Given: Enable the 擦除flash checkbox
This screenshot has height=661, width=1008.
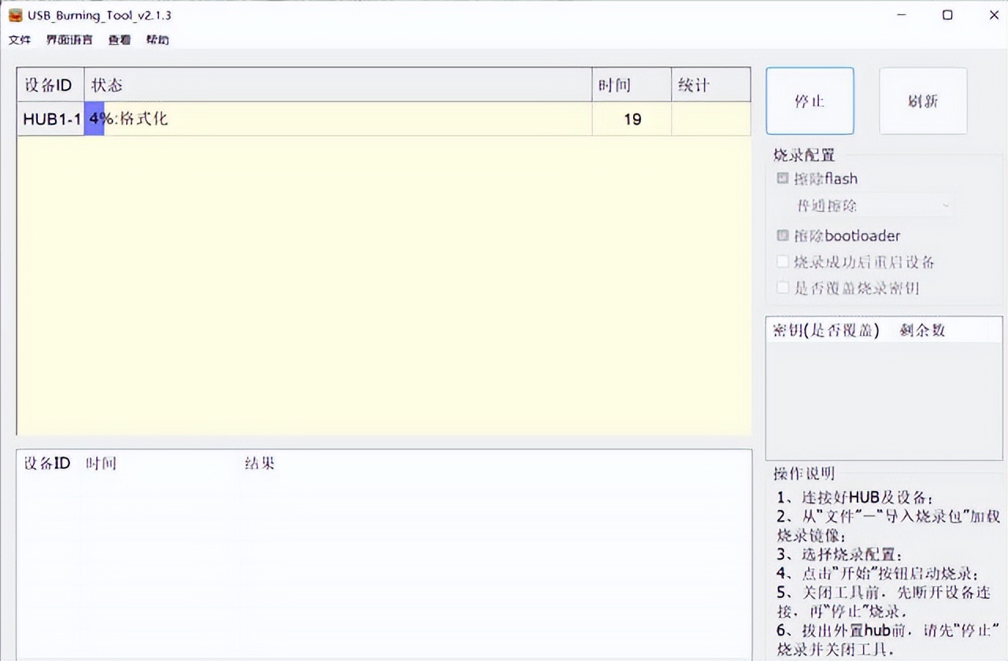Looking at the screenshot, I should 782,179.
